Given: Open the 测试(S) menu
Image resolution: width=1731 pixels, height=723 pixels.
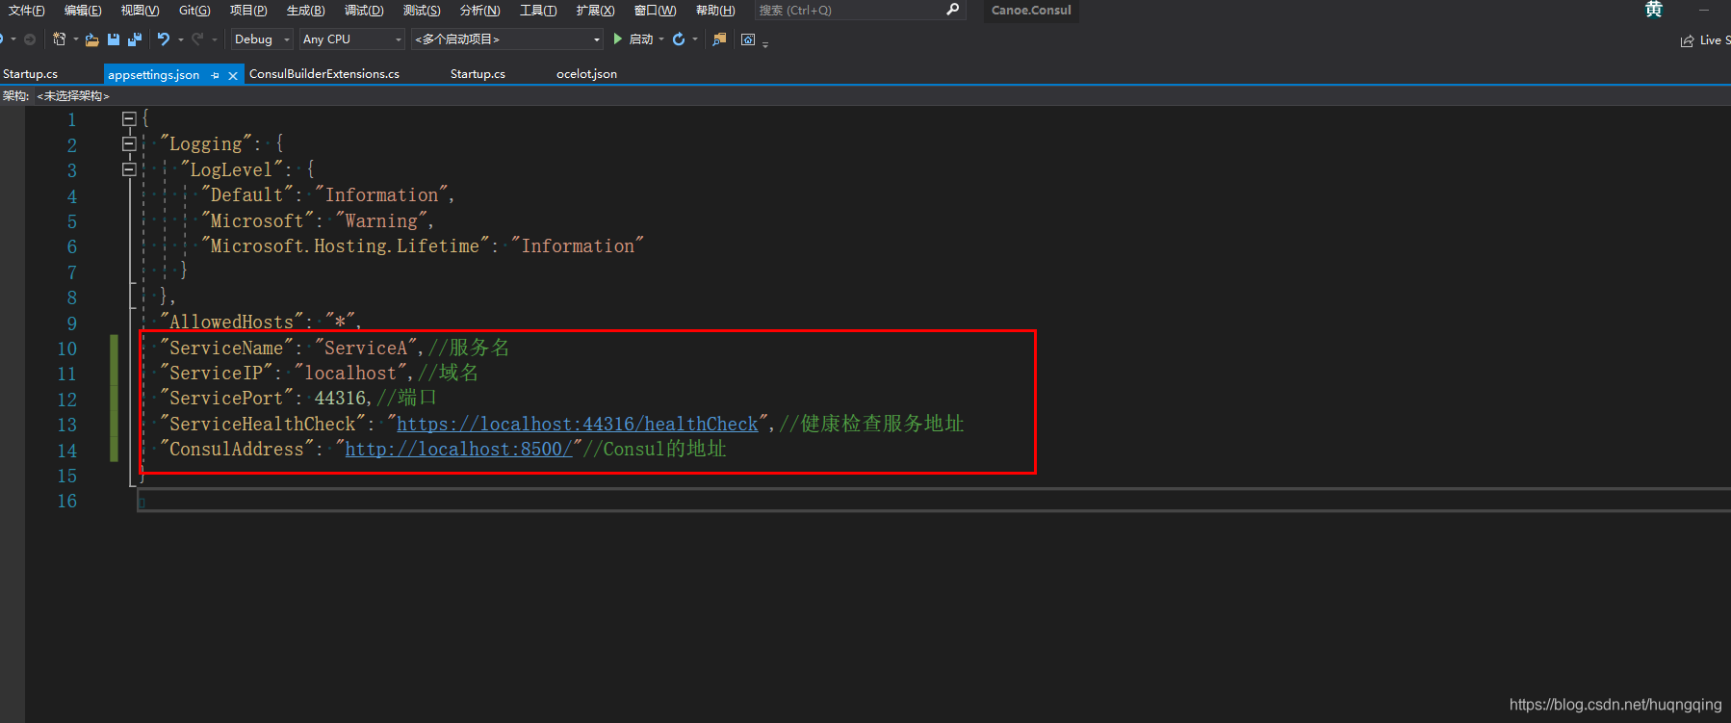Looking at the screenshot, I should 422,10.
